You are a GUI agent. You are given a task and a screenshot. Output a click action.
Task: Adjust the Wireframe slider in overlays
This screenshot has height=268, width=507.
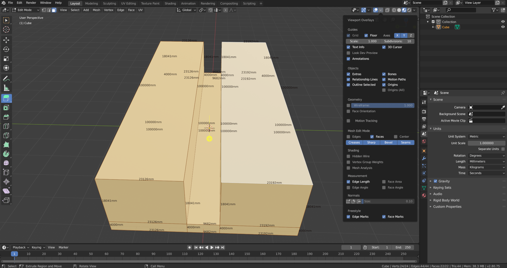coord(383,105)
